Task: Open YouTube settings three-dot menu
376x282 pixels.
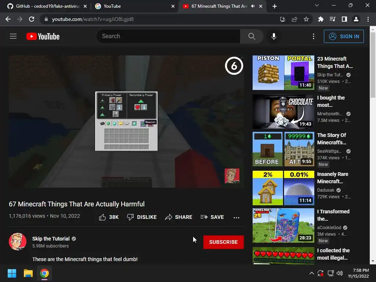Action: coord(314,36)
